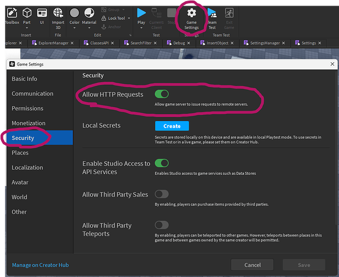Close the ClassesAPI tab
The width and height of the screenshot is (339, 277).
(x=112, y=43)
